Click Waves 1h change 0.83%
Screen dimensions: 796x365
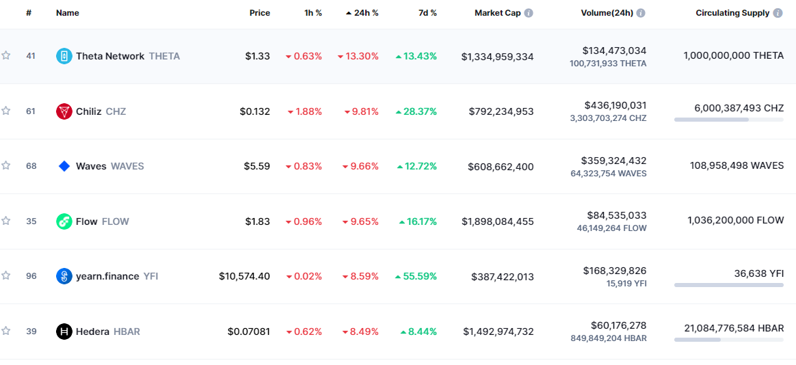coord(304,166)
